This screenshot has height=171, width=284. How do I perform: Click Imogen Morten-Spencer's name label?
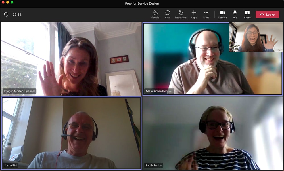(19, 91)
